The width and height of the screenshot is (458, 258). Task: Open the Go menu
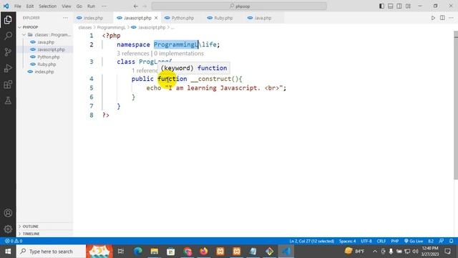[79, 6]
